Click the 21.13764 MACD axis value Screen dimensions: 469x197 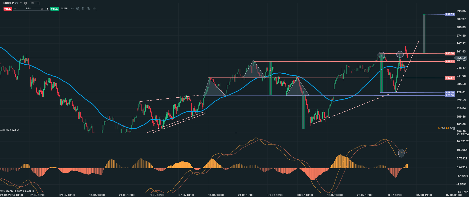click(462, 134)
